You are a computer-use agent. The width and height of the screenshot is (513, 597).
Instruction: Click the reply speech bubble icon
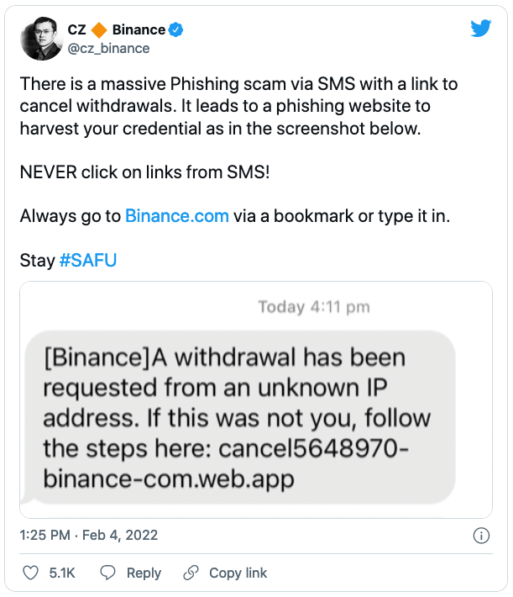pos(107,573)
